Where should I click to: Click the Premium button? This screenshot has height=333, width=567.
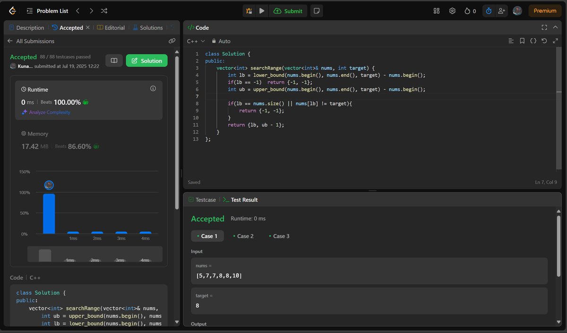545,11
